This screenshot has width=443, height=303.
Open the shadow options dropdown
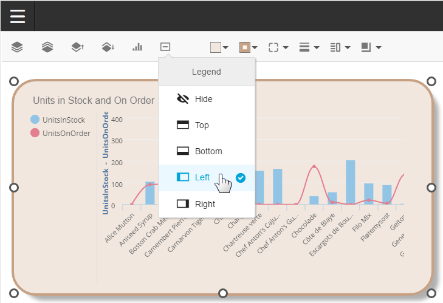(x=371, y=47)
